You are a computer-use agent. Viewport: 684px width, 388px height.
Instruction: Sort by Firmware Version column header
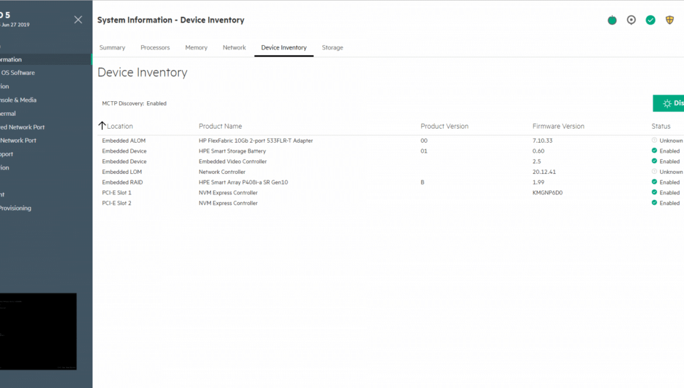(x=558, y=126)
